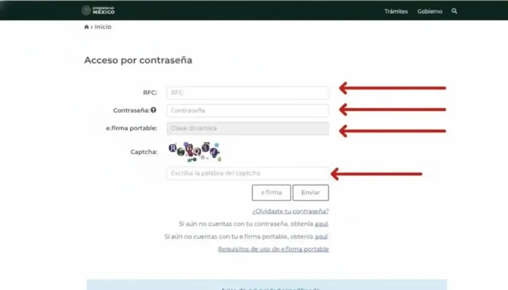This screenshot has width=508, height=290.
Task: Open the Gobierno menu
Action: pyautogui.click(x=430, y=11)
